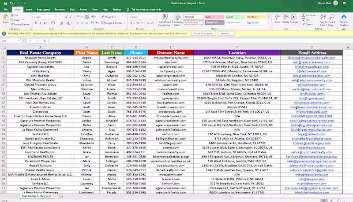
Task: Switch to the Data tab
Action: pyautogui.click(x=72, y=10)
